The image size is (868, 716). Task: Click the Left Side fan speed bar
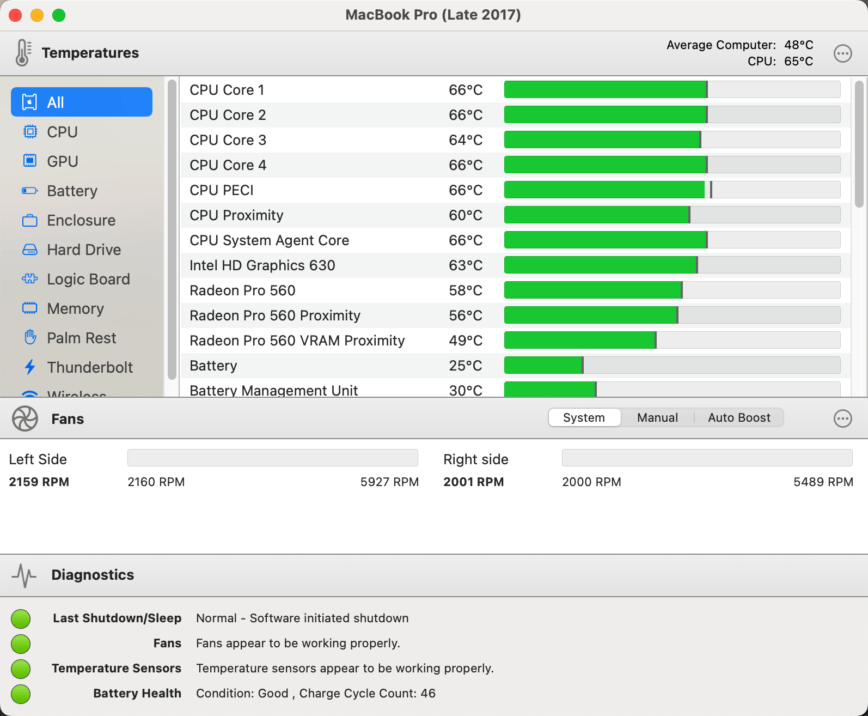(x=272, y=458)
